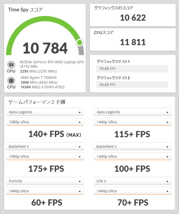Click the ゲームパフォーマンス予測 heading

click(x=36, y=102)
